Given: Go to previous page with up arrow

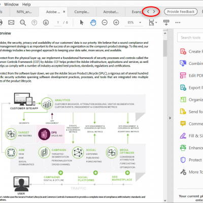Looking at the screenshot, I should [x=35, y=22].
